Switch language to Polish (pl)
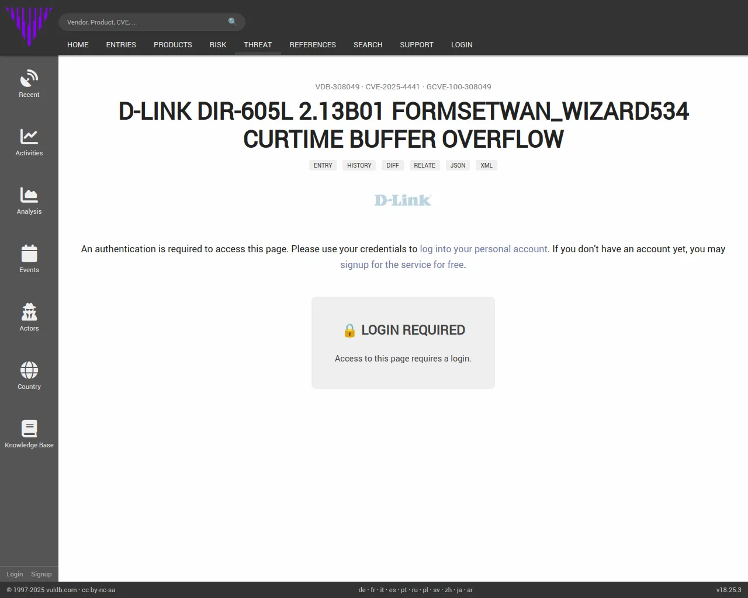 tap(425, 590)
